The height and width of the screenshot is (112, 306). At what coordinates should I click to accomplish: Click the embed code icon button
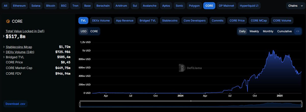(298, 31)
